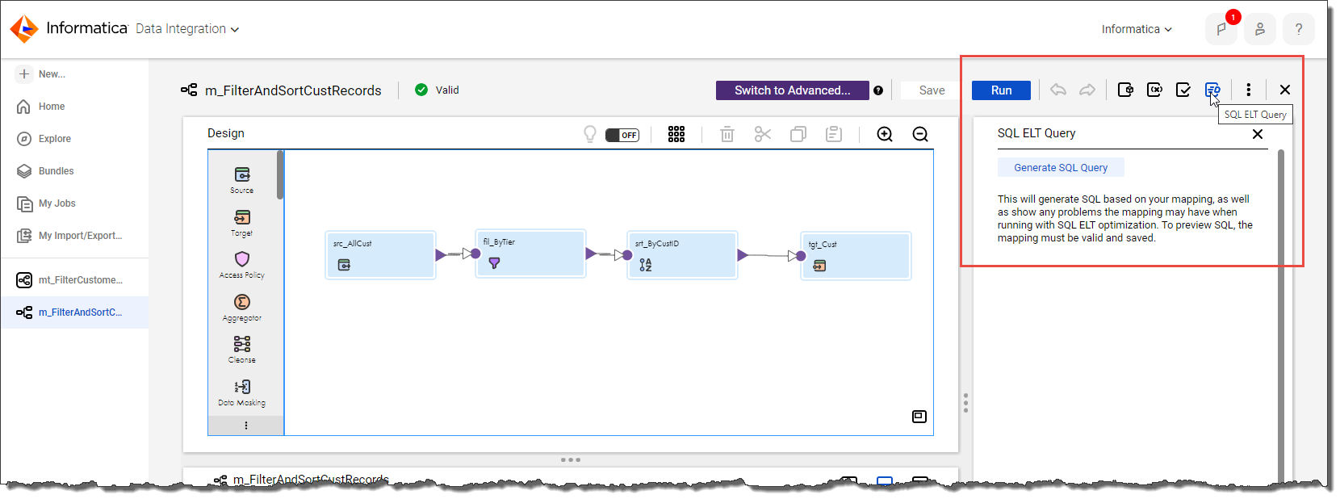This screenshot has width=1340, height=499.
Task: Click the redo arrow icon
Action: (1087, 90)
